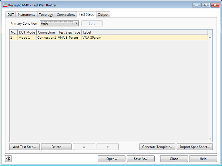This screenshot has width=222, height=166.
Task: Select the Connections tab
Action: pyautogui.click(x=66, y=15)
